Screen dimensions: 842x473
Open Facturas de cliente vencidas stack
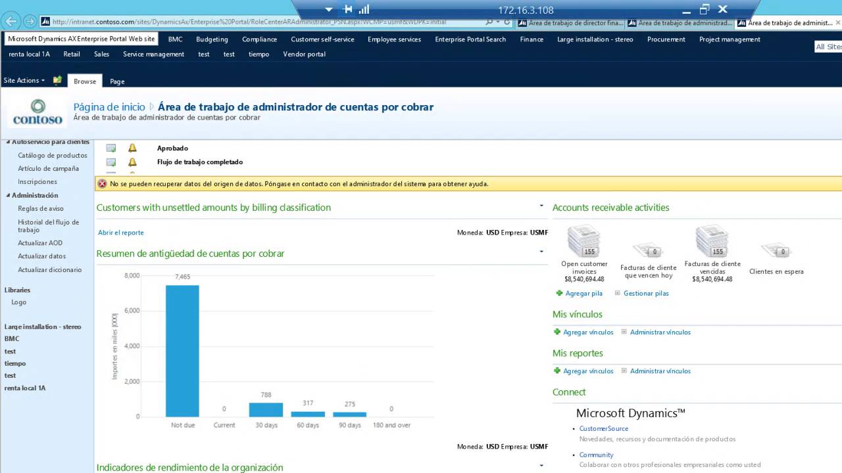coord(712,241)
